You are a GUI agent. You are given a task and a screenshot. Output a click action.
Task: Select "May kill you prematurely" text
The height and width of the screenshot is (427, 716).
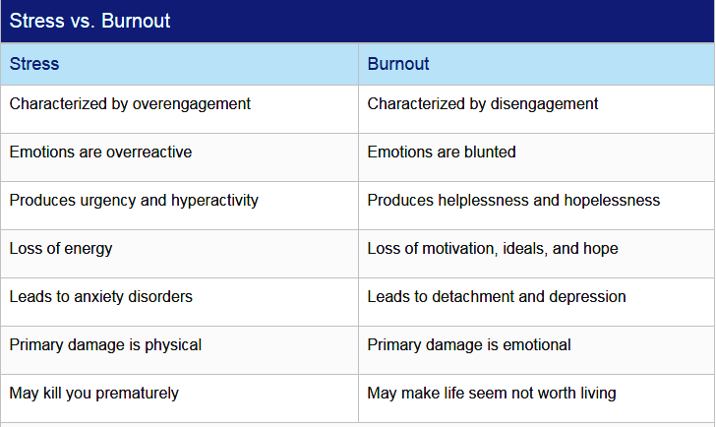point(93,394)
